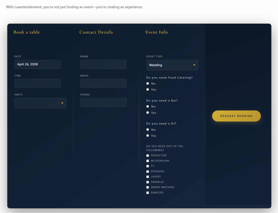Image resolution: width=278 pixels, height=213 pixels.
Task: Focus the Time input field
Action: tap(37, 83)
